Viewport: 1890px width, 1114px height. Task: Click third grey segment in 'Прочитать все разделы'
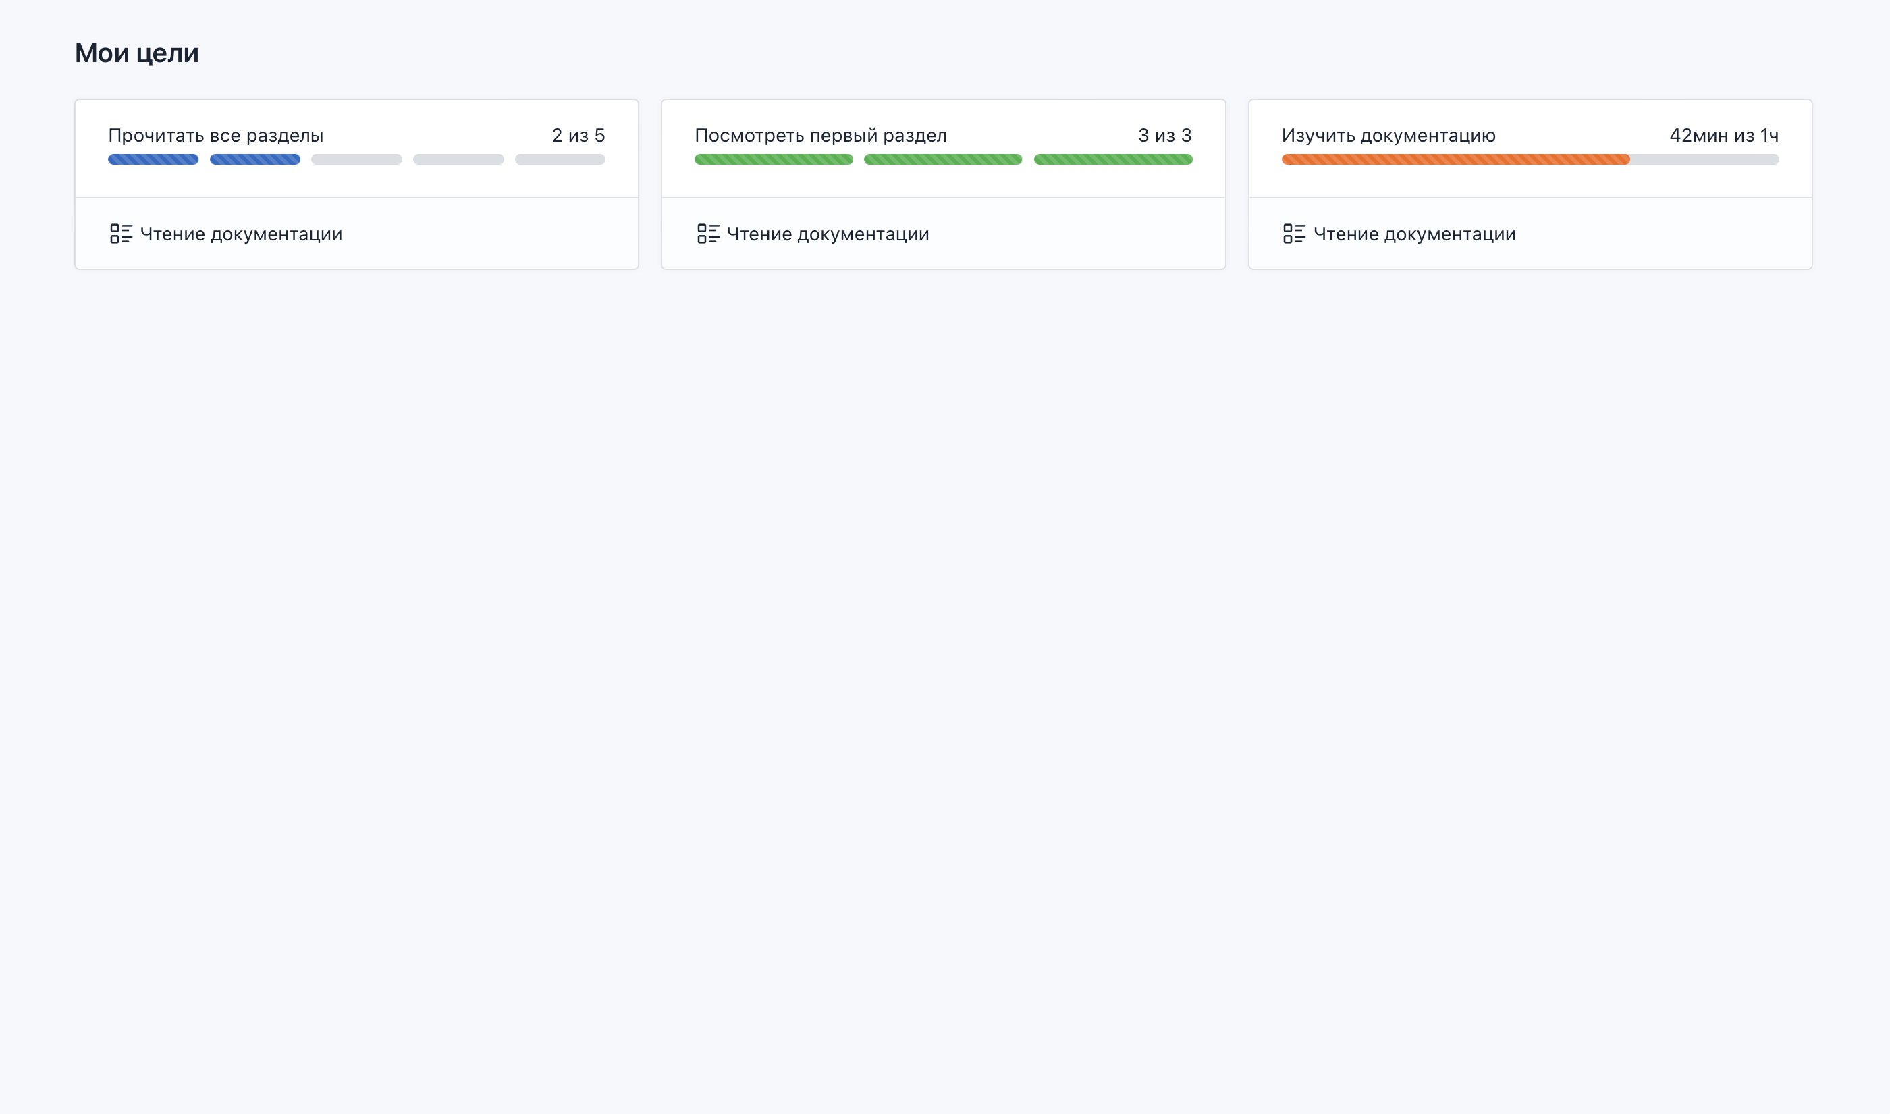(x=356, y=159)
